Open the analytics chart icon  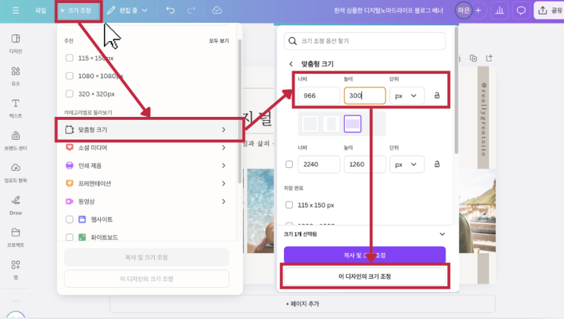coord(499,11)
